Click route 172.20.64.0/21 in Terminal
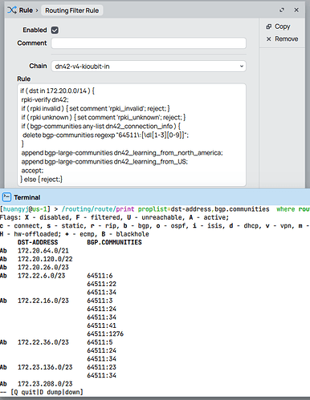 [43, 251]
